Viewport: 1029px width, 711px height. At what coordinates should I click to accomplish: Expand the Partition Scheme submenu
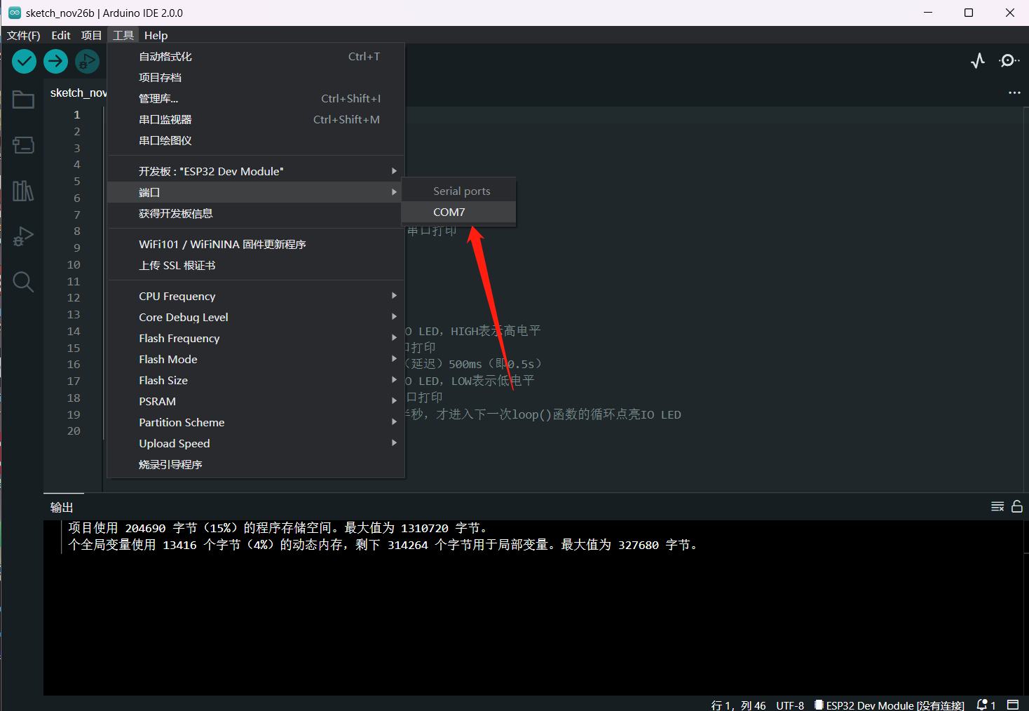tap(256, 422)
